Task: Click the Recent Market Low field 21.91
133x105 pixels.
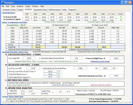Action: 50,74
